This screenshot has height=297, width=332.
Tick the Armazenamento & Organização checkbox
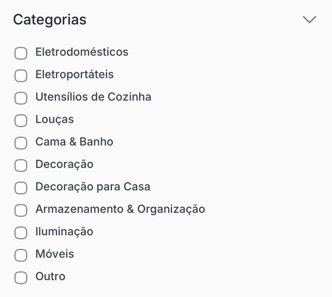coord(21,210)
